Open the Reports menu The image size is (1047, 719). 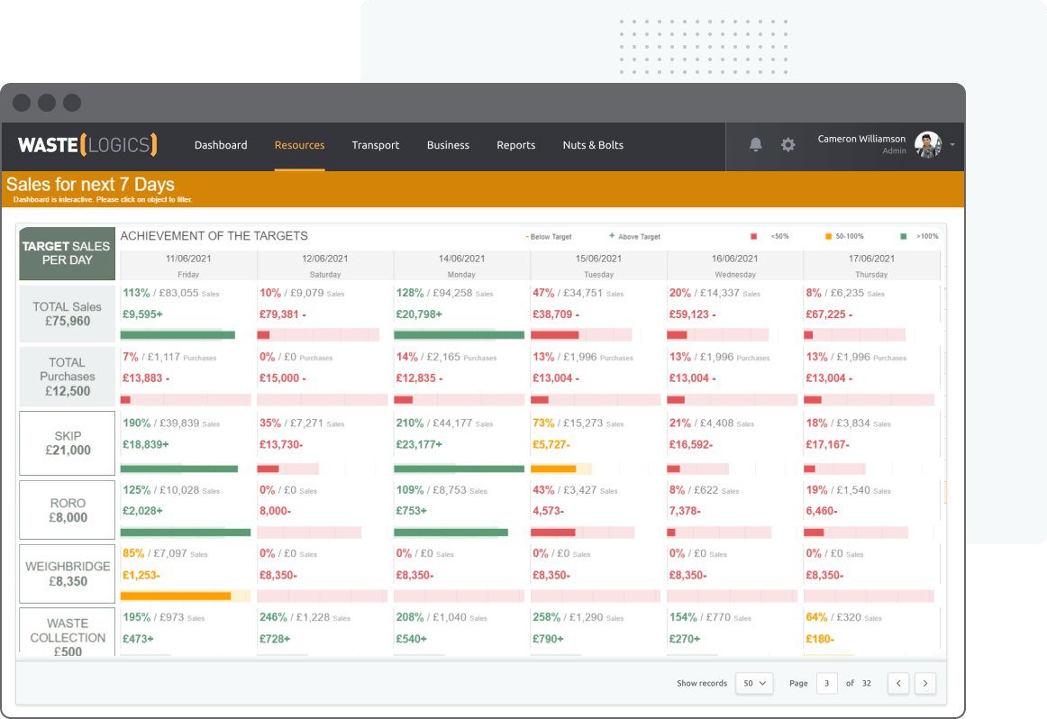(x=515, y=145)
